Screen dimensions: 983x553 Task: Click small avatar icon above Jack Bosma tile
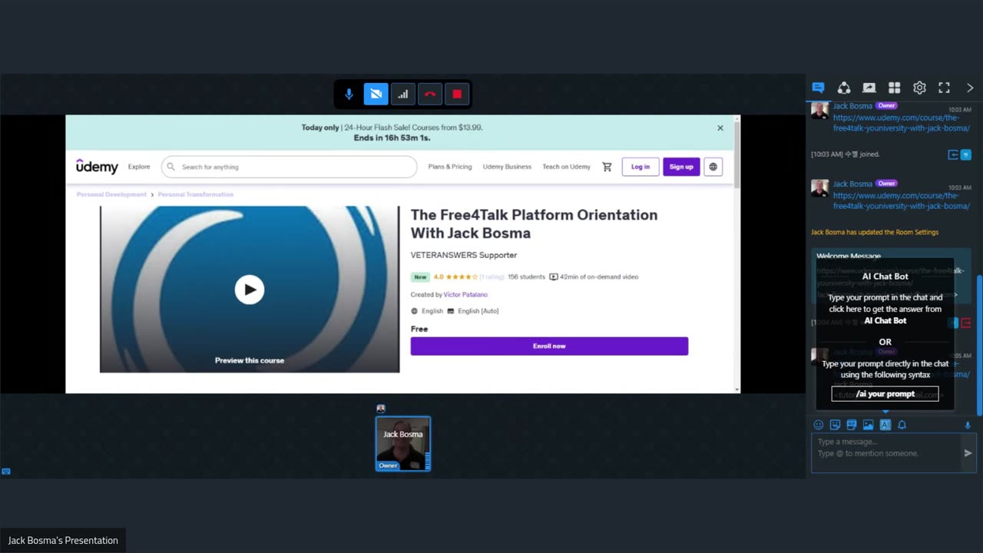[x=381, y=409]
